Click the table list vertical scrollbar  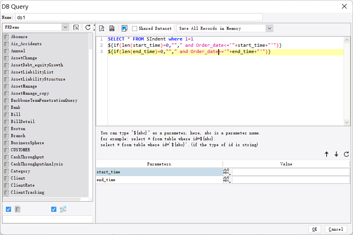pyautogui.click(x=91, y=41)
